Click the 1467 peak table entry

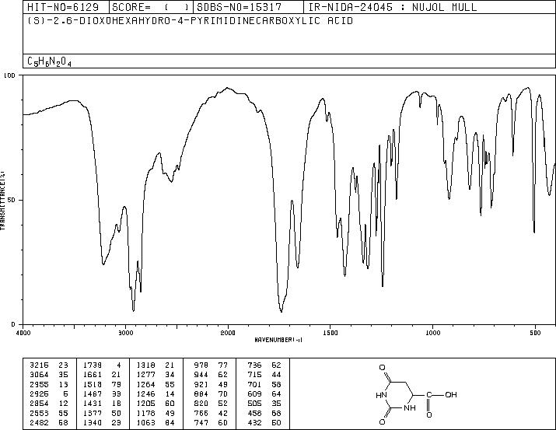tap(93, 393)
